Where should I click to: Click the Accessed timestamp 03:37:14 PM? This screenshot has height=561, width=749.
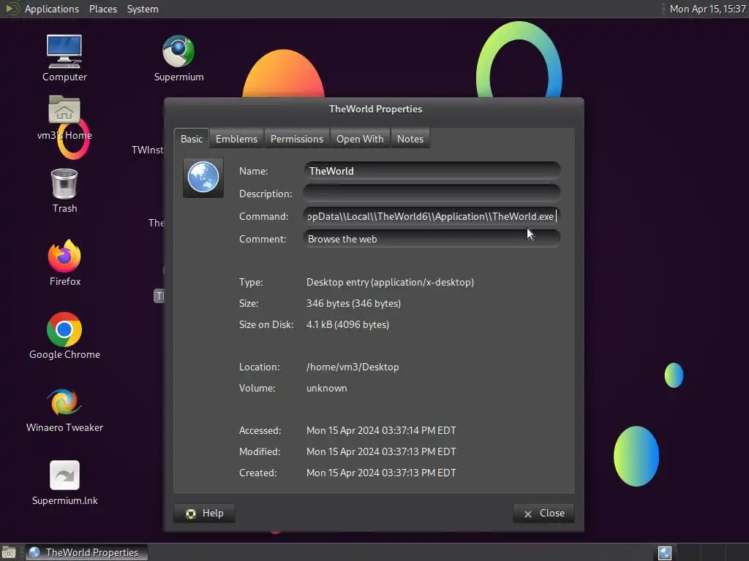[x=381, y=430]
